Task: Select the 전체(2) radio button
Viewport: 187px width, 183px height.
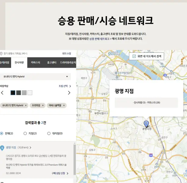Action: coord(2,134)
